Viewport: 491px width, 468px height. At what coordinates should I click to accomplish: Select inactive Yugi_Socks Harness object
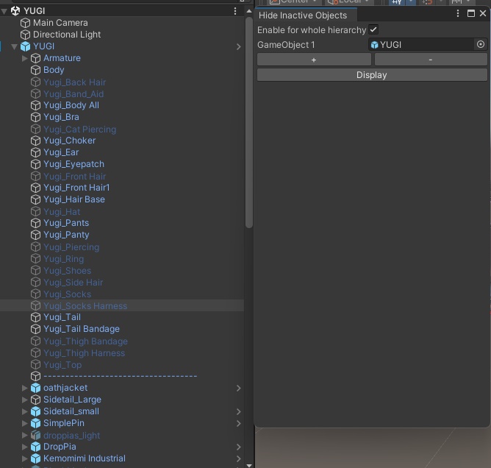coord(85,305)
